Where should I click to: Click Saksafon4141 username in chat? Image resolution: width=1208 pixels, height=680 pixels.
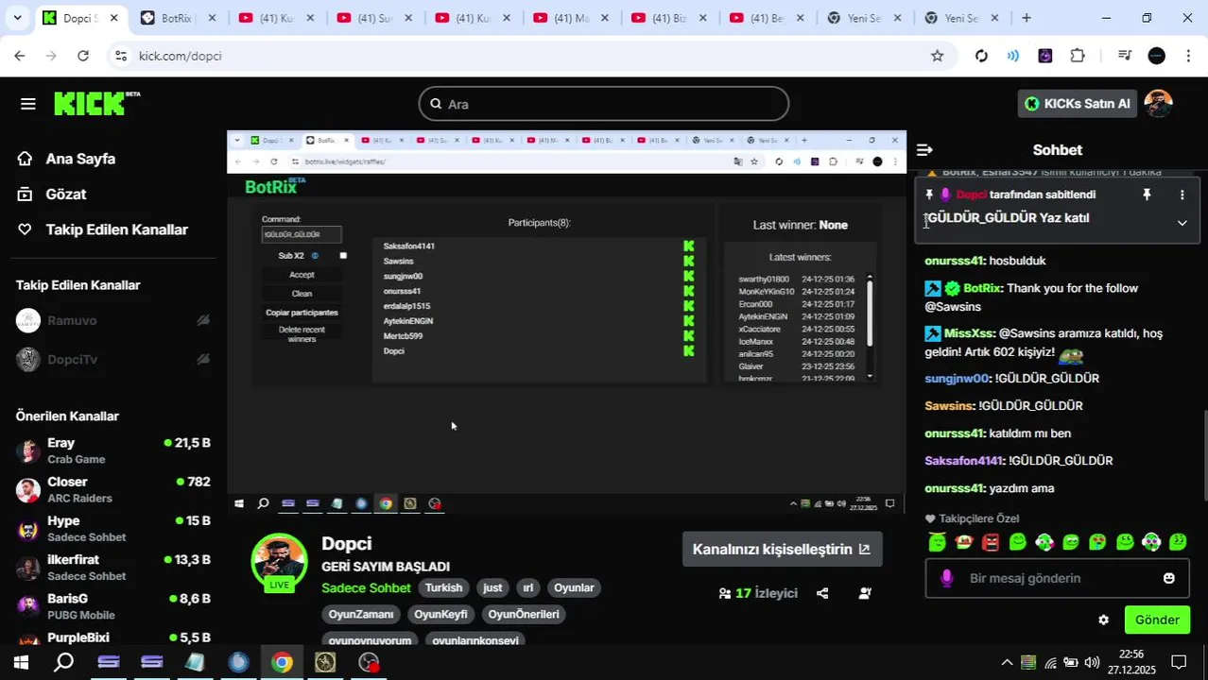(x=963, y=461)
